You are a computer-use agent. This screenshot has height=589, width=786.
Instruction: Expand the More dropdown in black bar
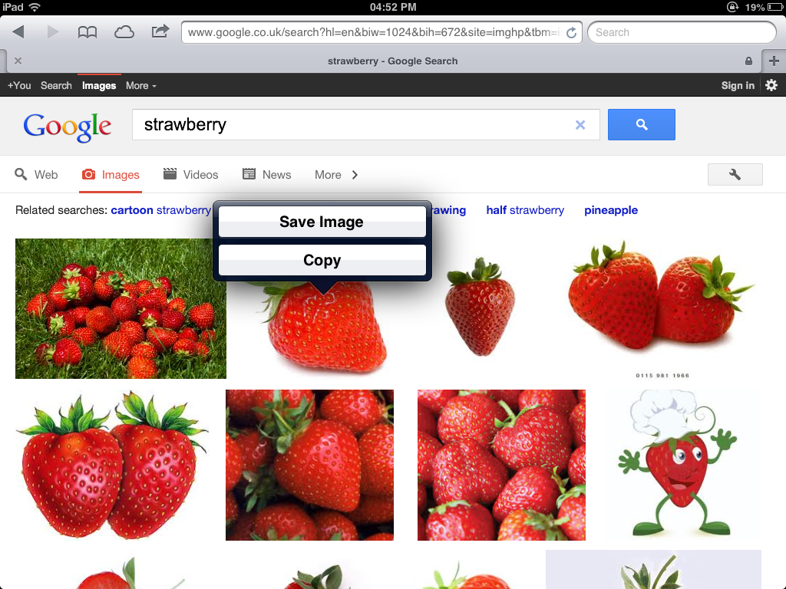[141, 86]
